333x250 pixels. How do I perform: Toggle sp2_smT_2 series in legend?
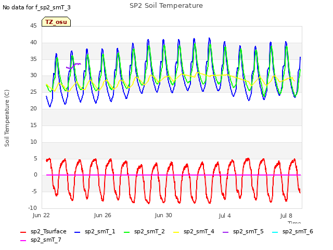(144, 231)
